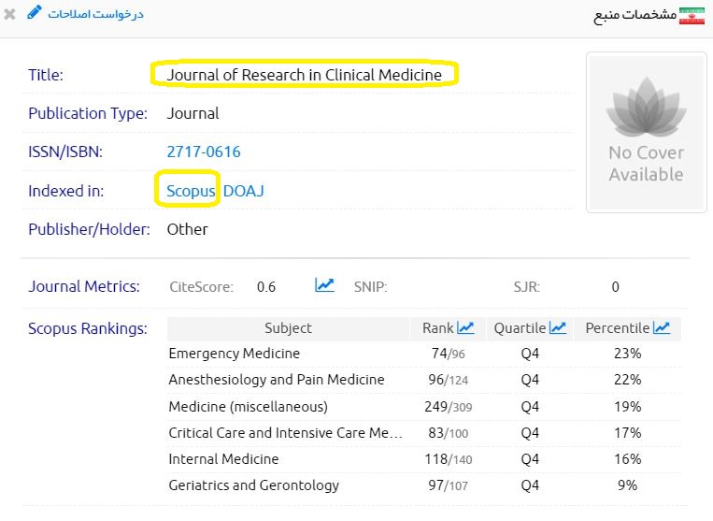This screenshot has width=713, height=521.
Task: Open the correction request link in header
Action: (97, 15)
